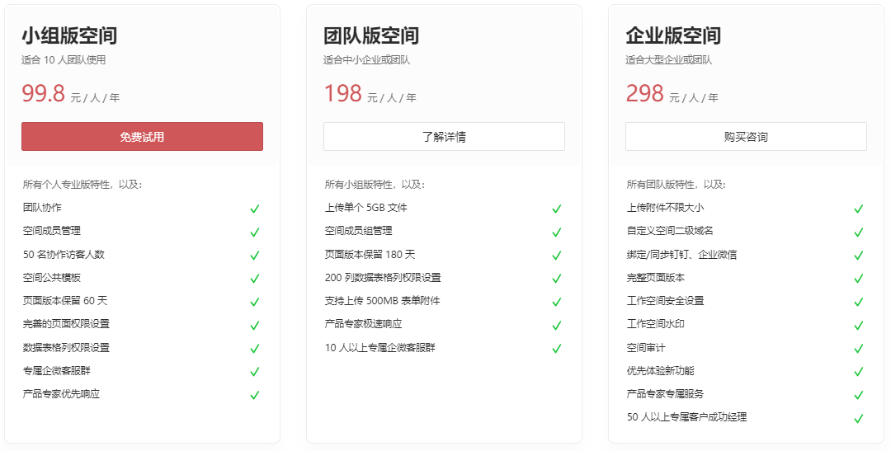The image size is (891, 451).
Task: Click the 自定义空间二级域名 feature text
Action: click(670, 231)
